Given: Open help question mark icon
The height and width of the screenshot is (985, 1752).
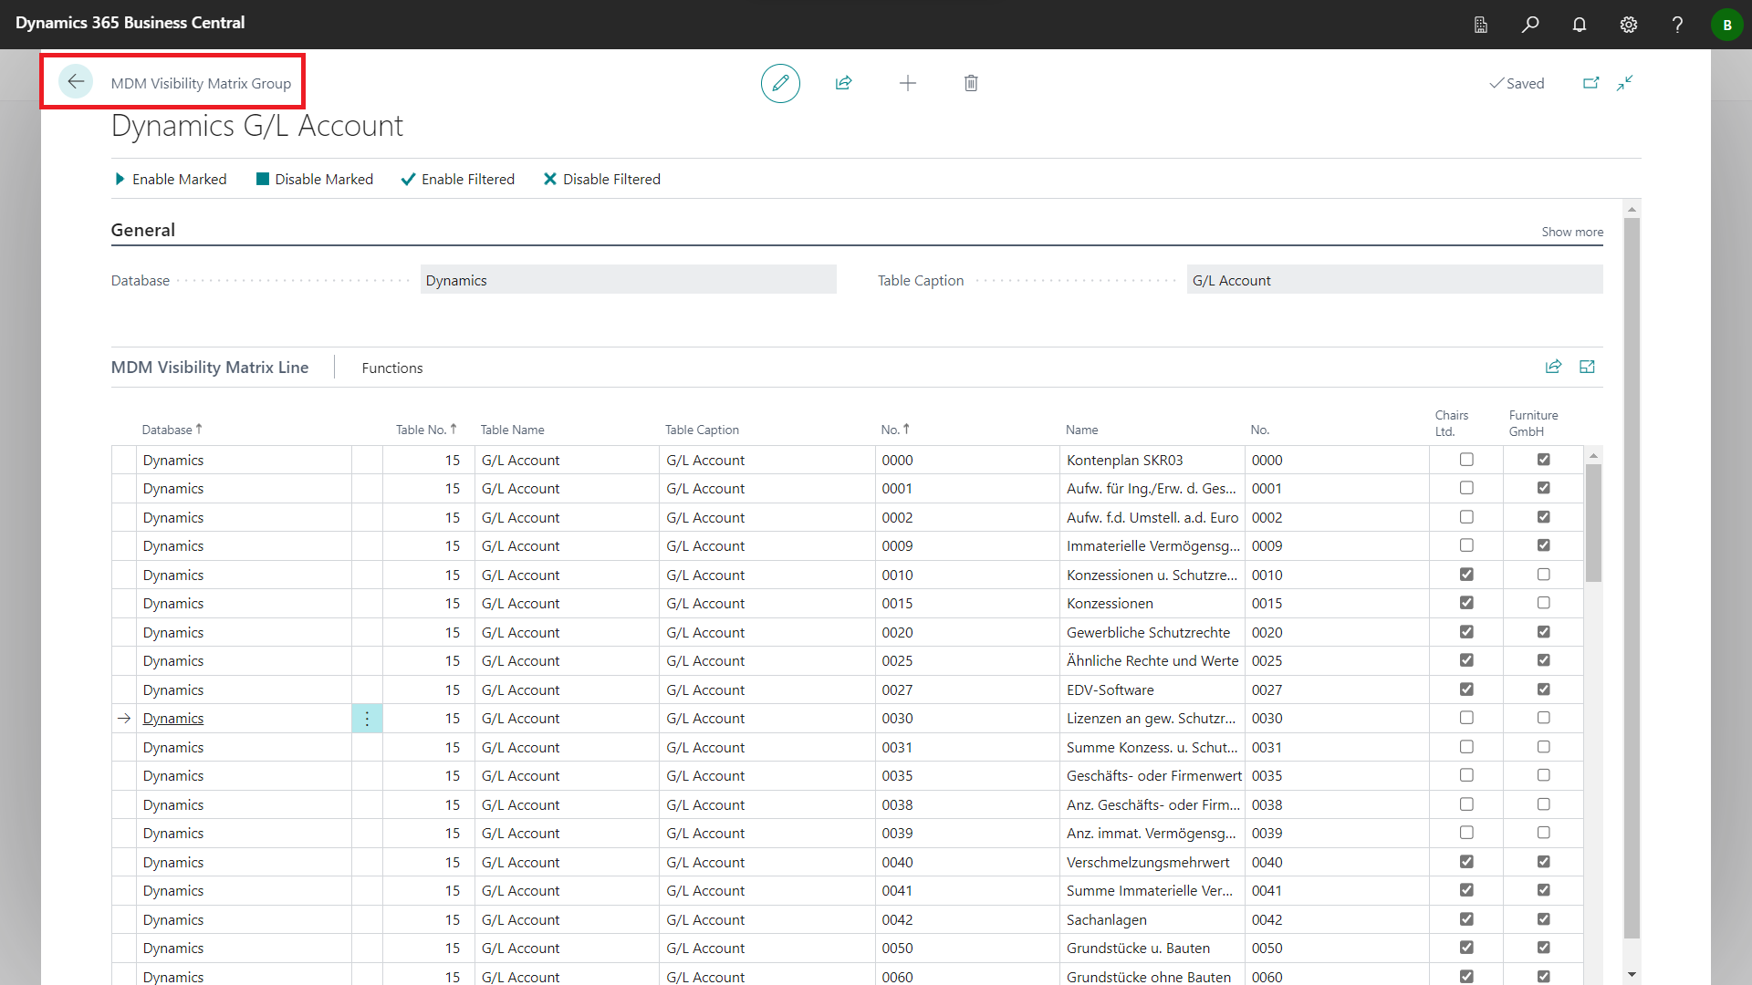Looking at the screenshot, I should click(x=1677, y=25).
